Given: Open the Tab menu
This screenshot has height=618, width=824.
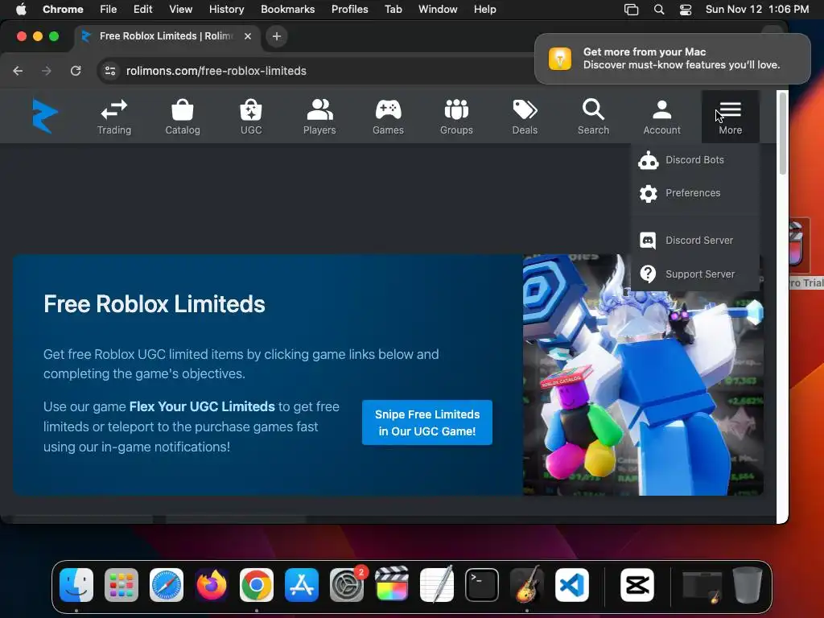Looking at the screenshot, I should [x=393, y=9].
